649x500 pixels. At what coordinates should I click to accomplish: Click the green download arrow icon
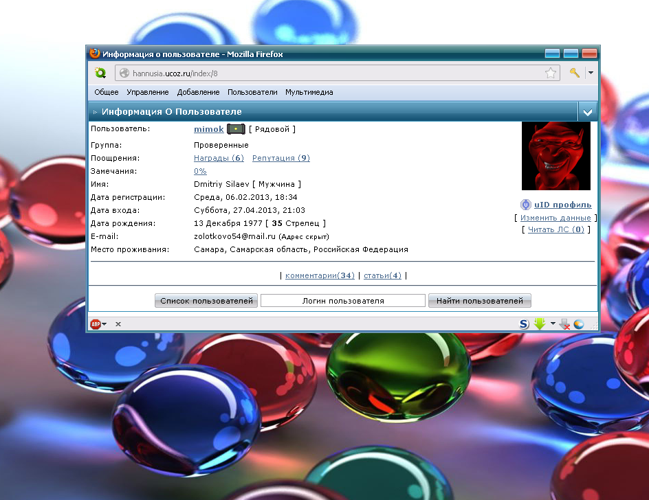click(x=540, y=323)
